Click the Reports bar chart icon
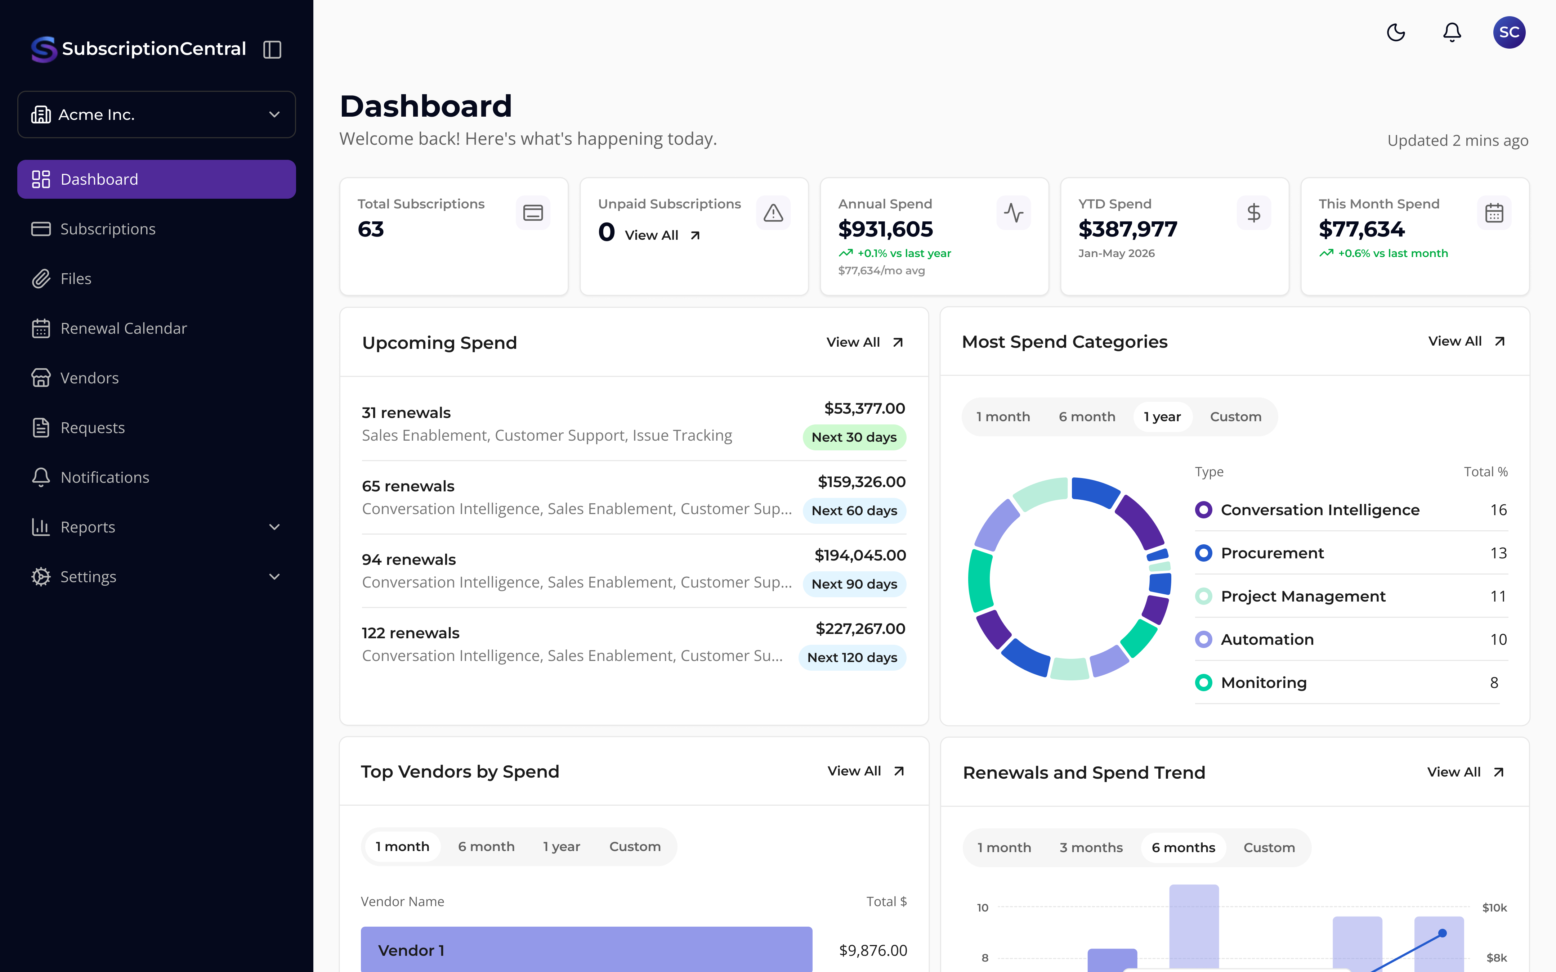The height and width of the screenshot is (972, 1556). [x=41, y=527]
